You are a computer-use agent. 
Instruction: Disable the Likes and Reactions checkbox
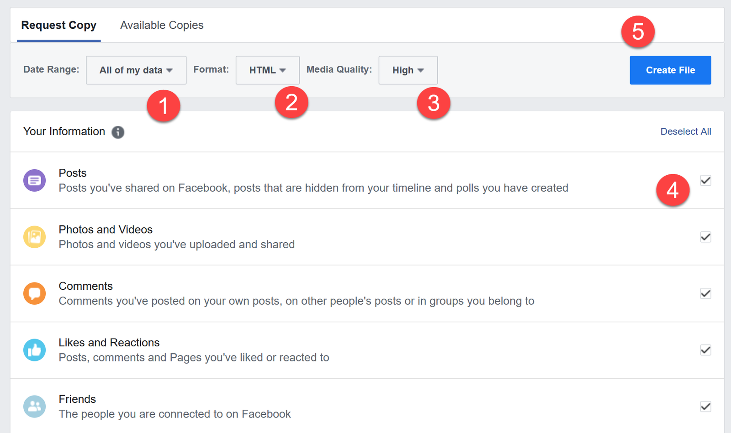705,350
